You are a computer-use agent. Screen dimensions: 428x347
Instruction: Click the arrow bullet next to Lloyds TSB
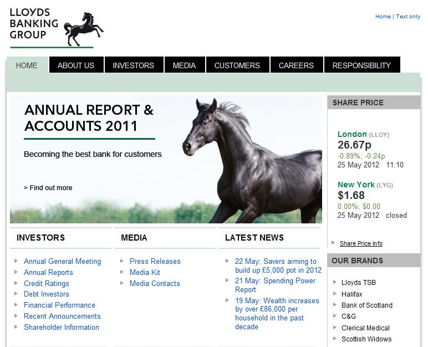coord(335,282)
